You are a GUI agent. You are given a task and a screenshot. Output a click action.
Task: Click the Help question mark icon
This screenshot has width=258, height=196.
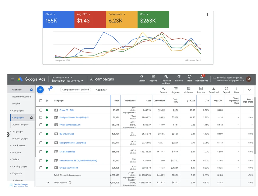coord(189,77)
